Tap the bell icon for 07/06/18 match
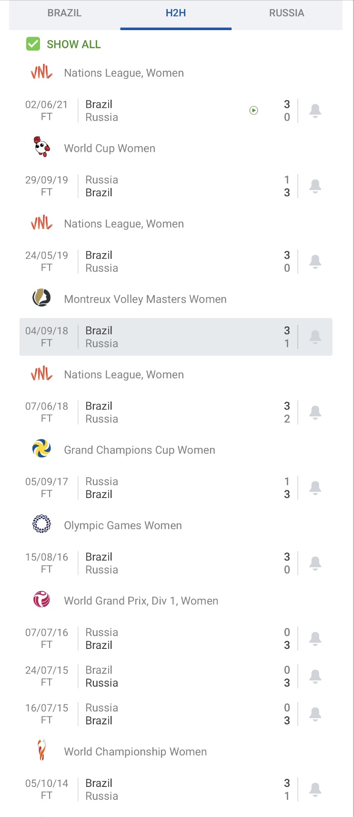Image resolution: width=354 pixels, height=817 pixels. (x=315, y=413)
